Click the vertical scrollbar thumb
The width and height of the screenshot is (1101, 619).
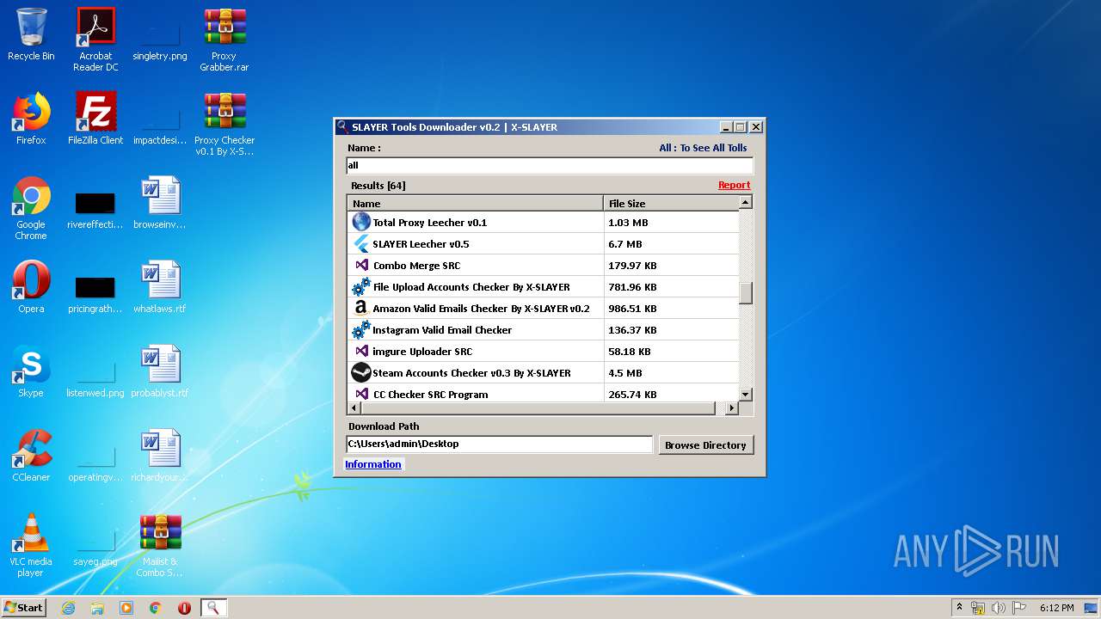[746, 292]
